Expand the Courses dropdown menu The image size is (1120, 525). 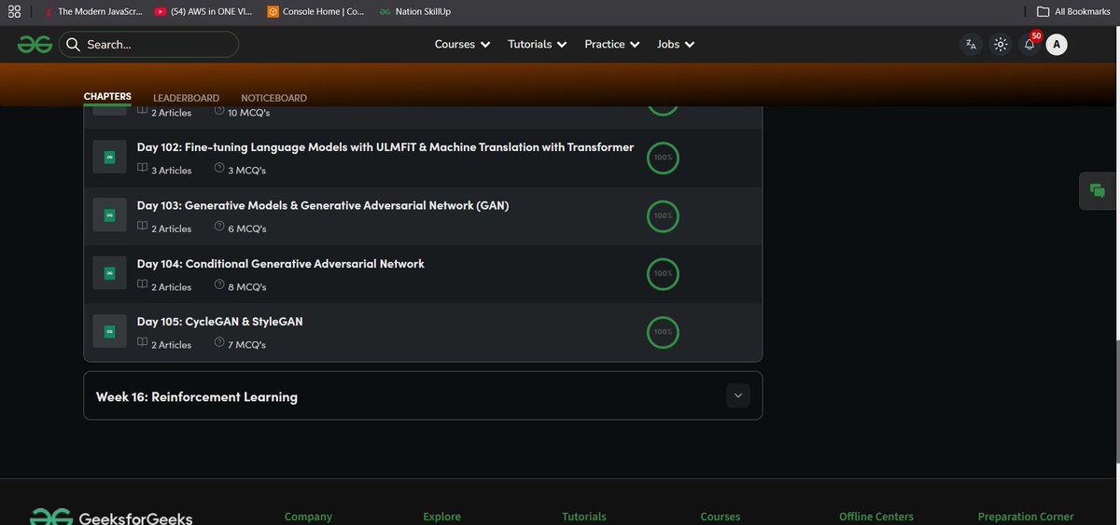462,44
